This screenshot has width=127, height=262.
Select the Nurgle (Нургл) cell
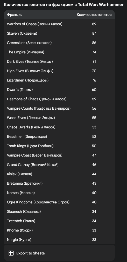pos(19,240)
